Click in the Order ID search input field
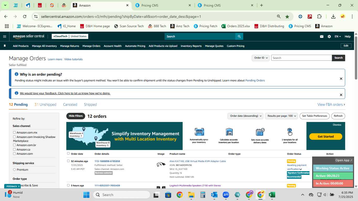This screenshot has height=201, width=358. (x=301, y=58)
